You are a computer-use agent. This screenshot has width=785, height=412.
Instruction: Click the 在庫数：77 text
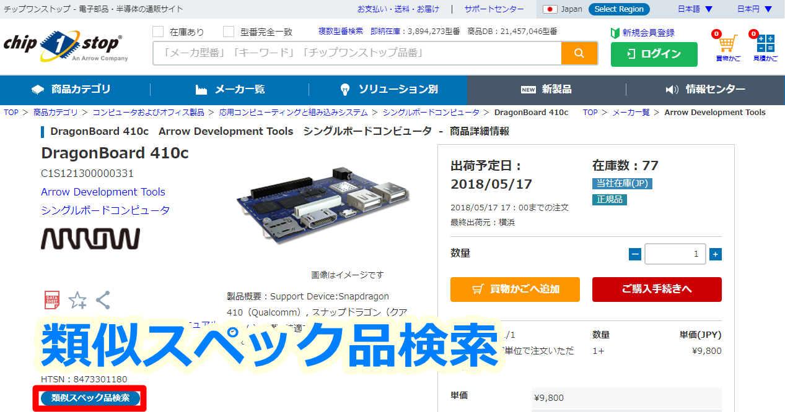625,166
